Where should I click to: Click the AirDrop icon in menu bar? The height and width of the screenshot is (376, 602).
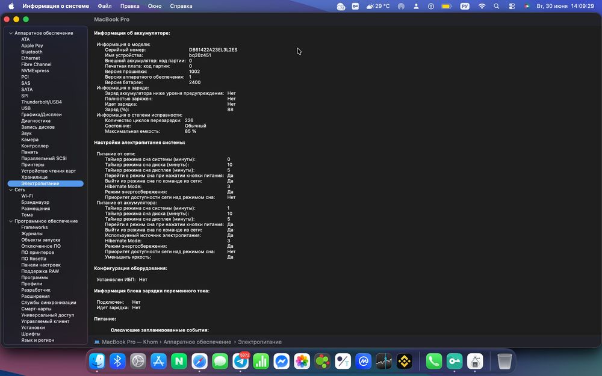(401, 6)
